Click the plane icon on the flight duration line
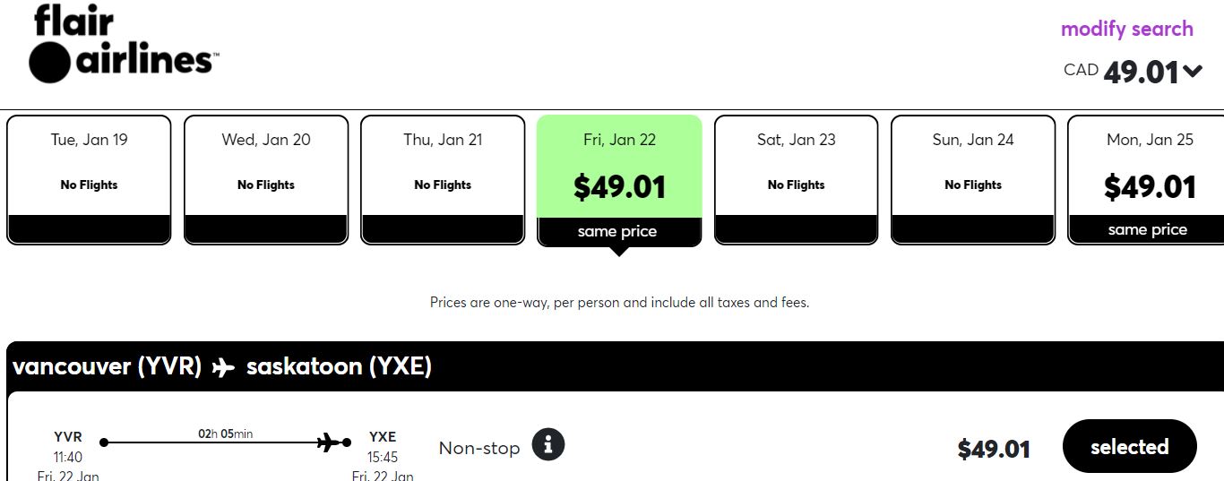The width and height of the screenshot is (1224, 481). coord(331,442)
